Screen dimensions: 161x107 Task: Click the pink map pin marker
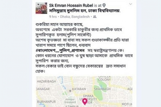(x=85, y=101)
